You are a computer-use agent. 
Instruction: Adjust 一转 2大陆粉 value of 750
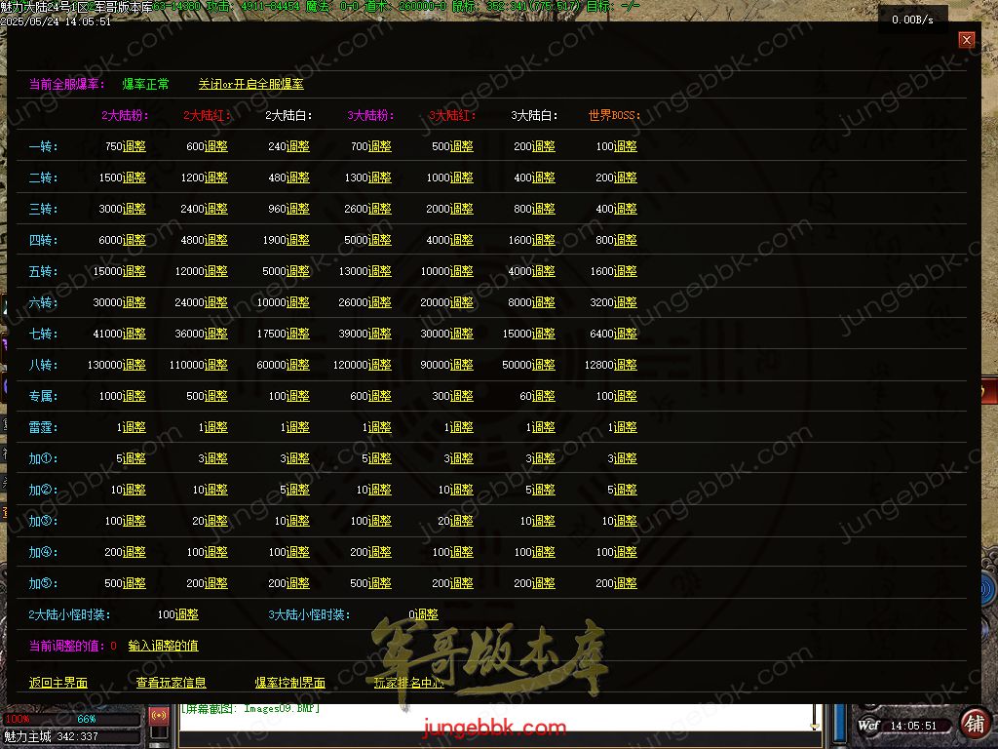(x=134, y=146)
